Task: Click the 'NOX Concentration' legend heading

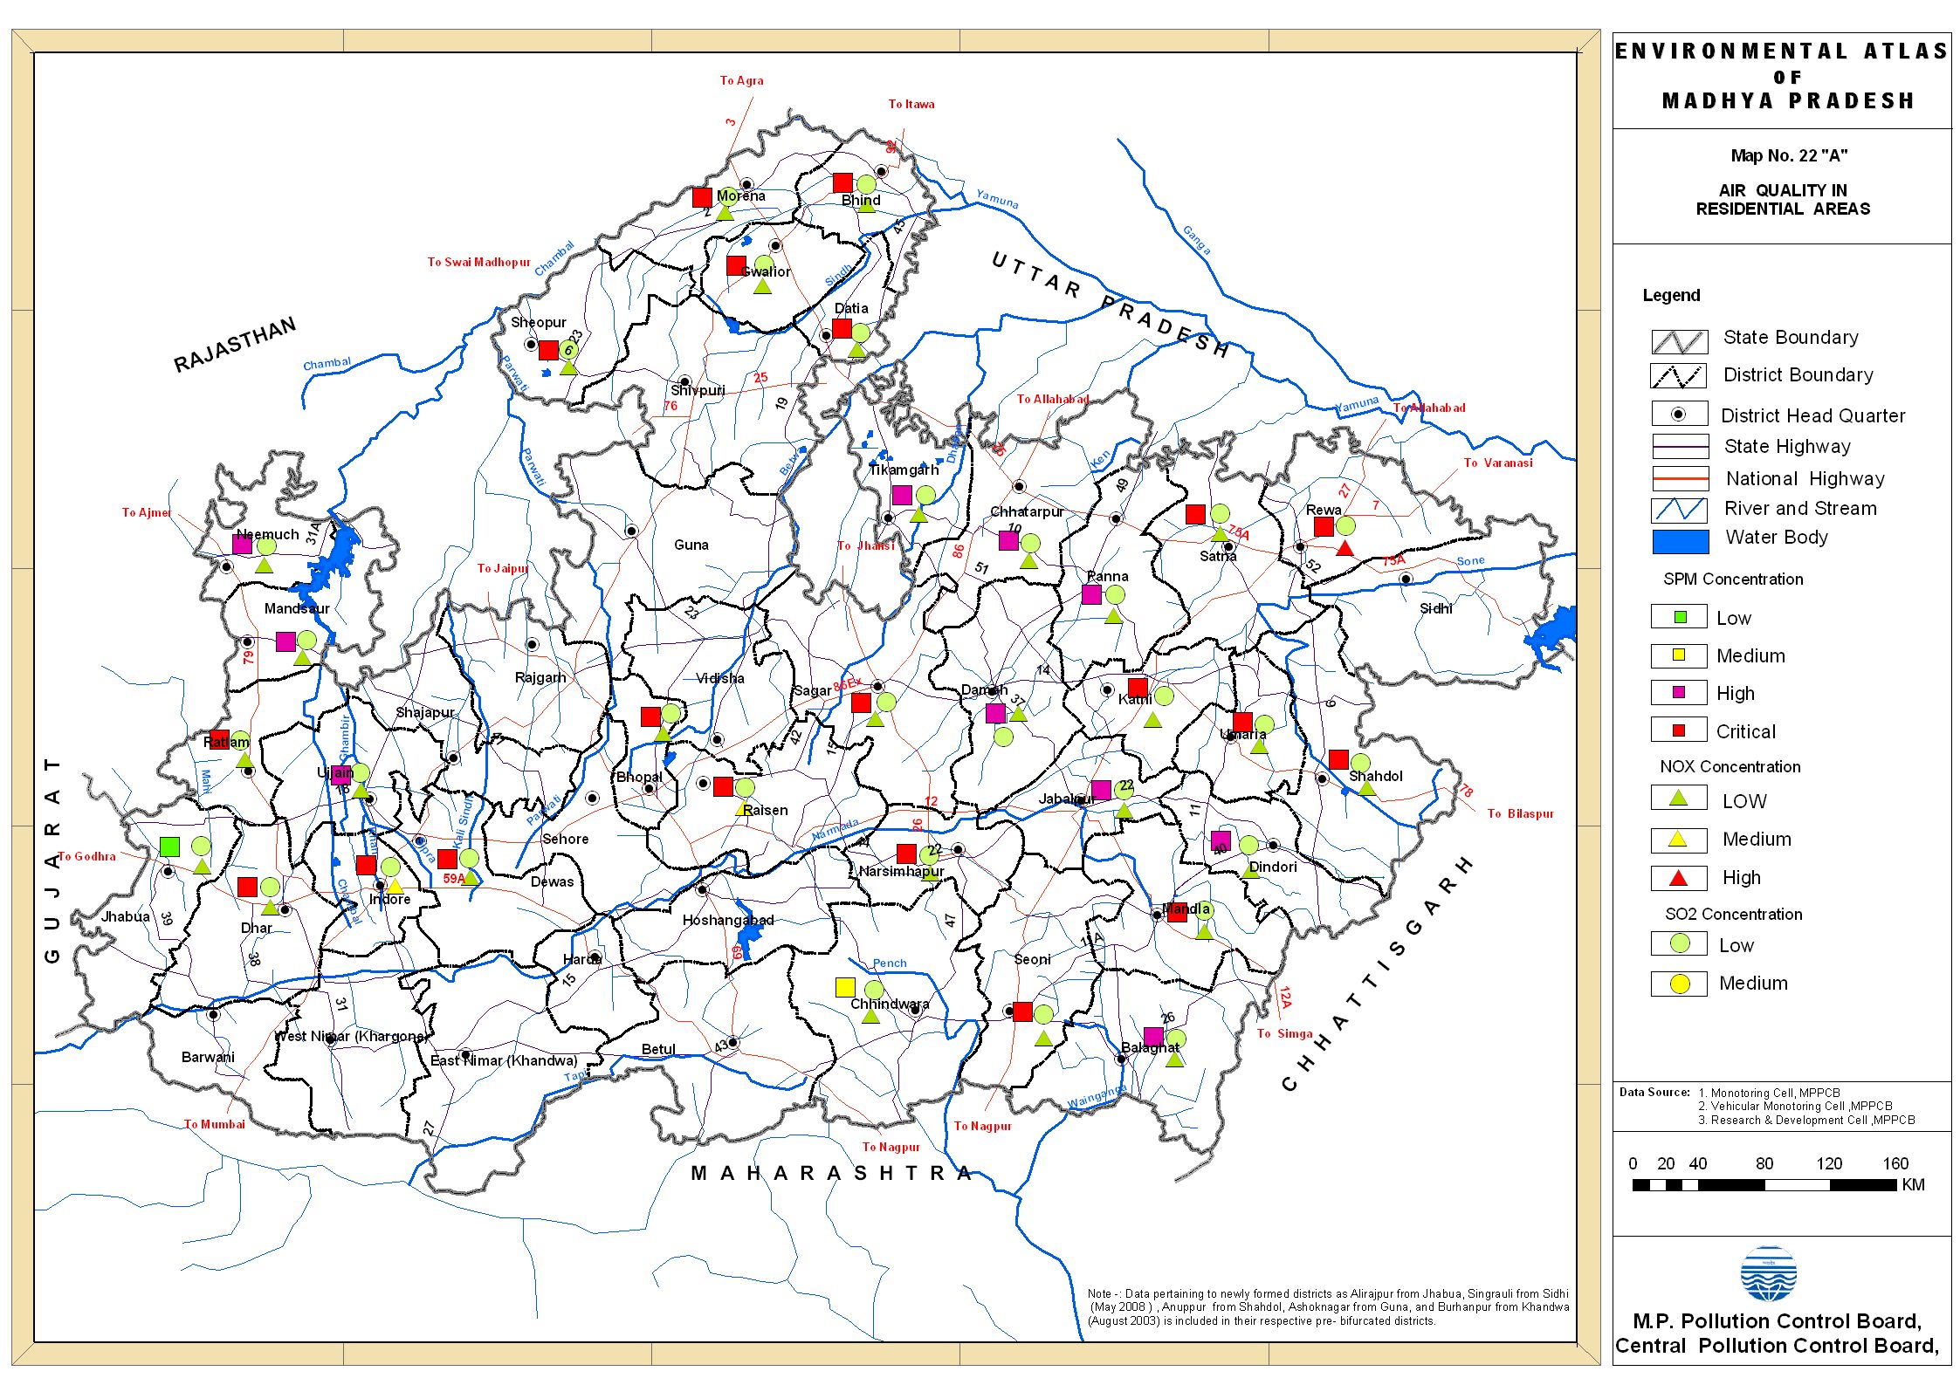Action: [1730, 766]
